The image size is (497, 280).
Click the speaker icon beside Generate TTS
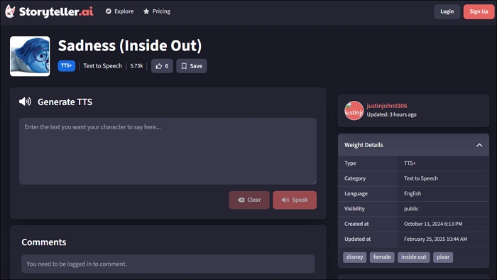pos(25,102)
